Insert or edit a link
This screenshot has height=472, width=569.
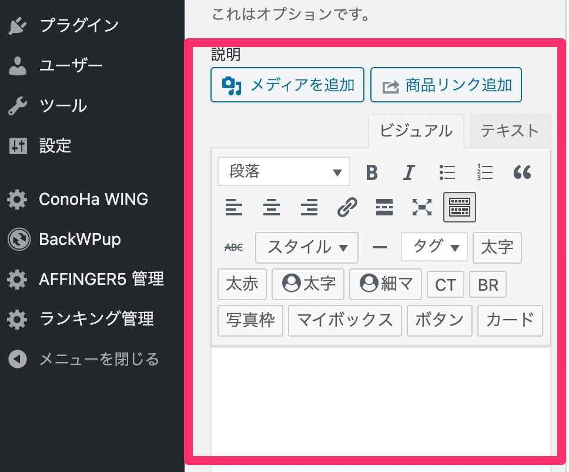[347, 207]
